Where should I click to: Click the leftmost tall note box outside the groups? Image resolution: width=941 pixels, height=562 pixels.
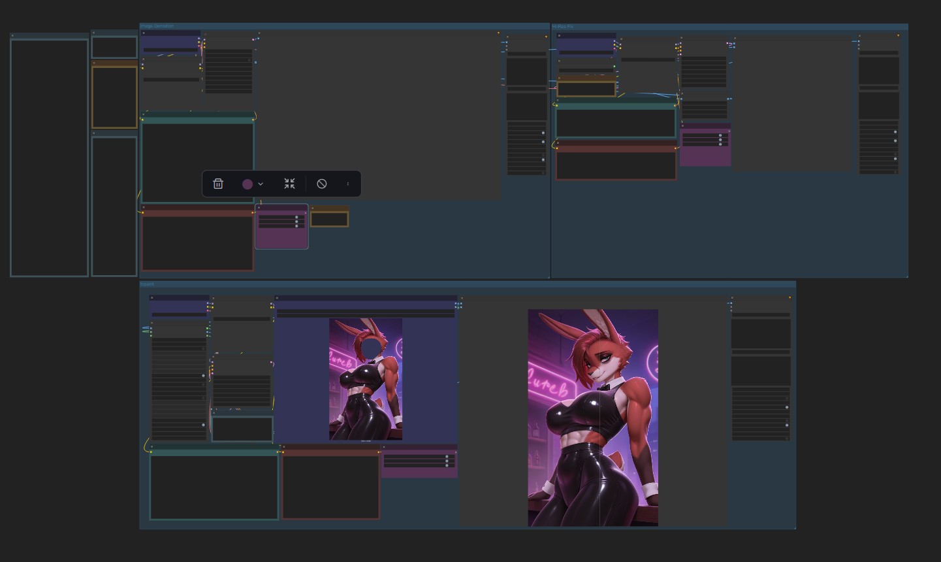(x=49, y=157)
